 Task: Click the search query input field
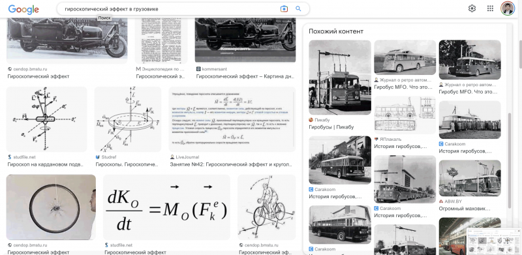[168, 9]
